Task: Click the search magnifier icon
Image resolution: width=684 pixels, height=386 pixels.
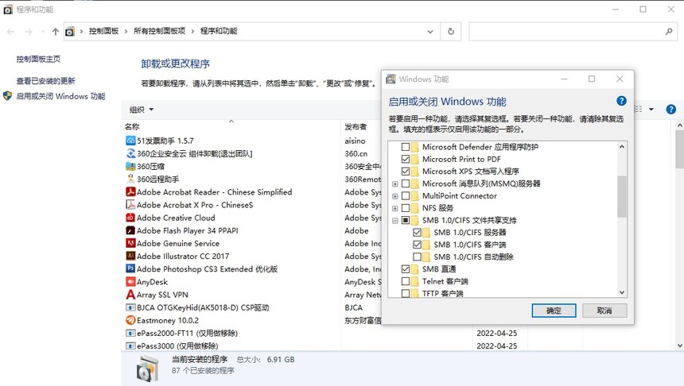Action: point(669,31)
